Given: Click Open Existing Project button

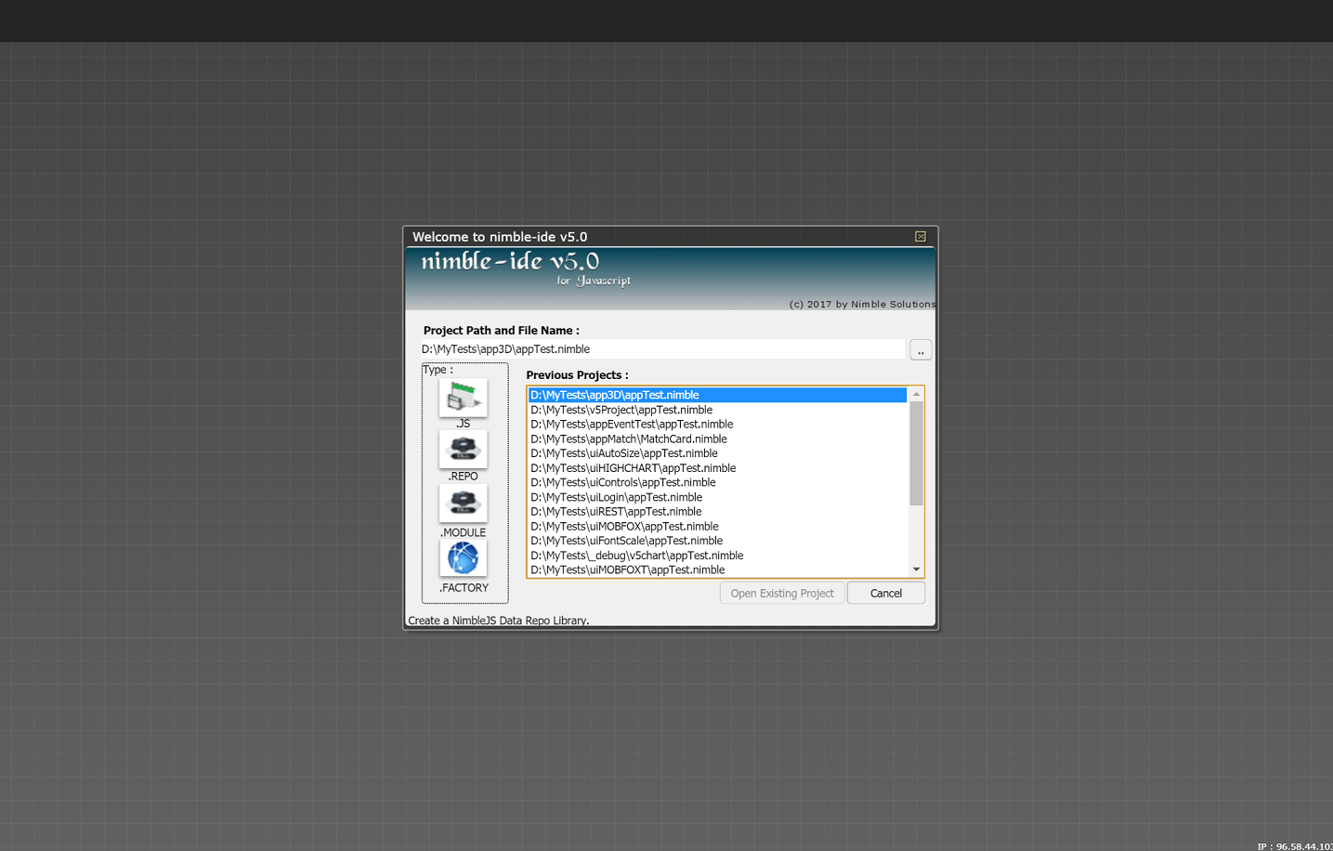Looking at the screenshot, I should (x=782, y=593).
